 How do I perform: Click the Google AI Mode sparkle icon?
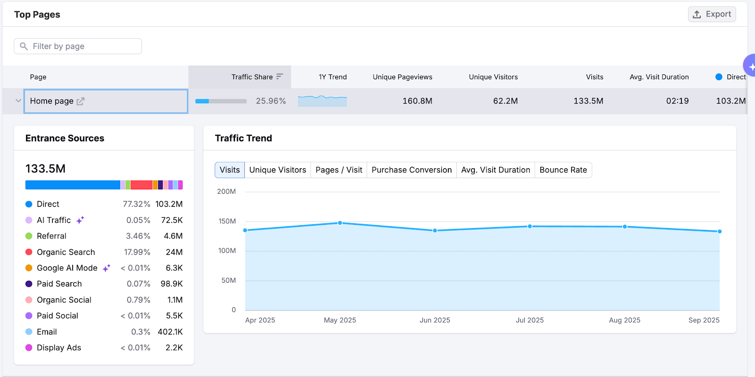click(107, 268)
